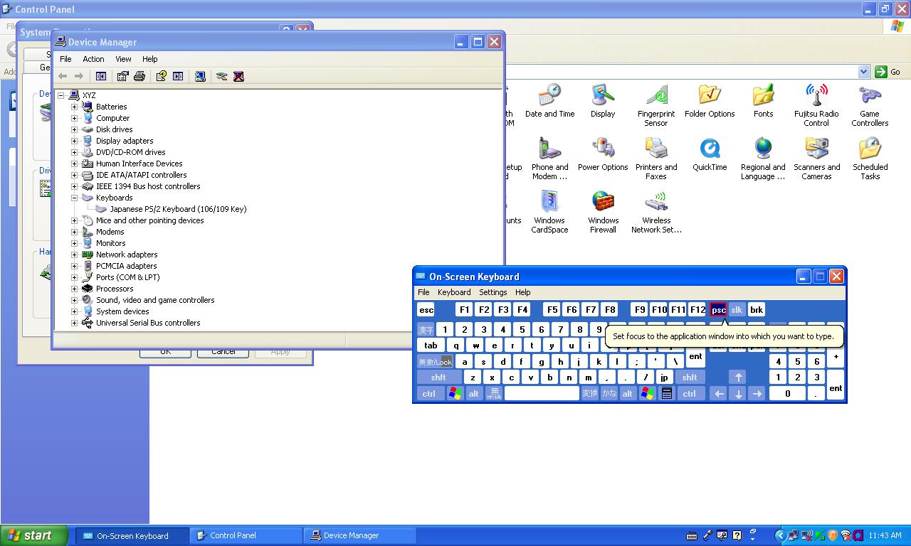Open Power Options icon
This screenshot has width=911, height=546.
[x=603, y=154]
